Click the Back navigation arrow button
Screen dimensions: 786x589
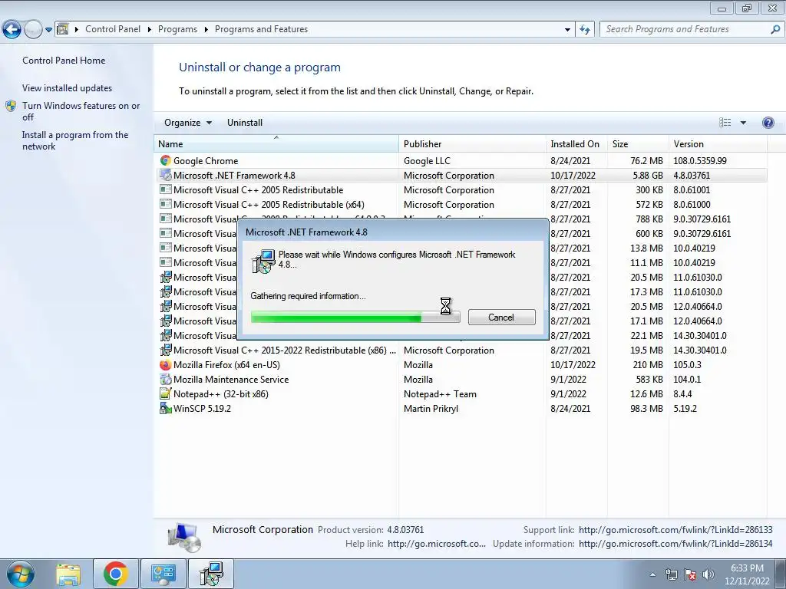tap(12, 30)
